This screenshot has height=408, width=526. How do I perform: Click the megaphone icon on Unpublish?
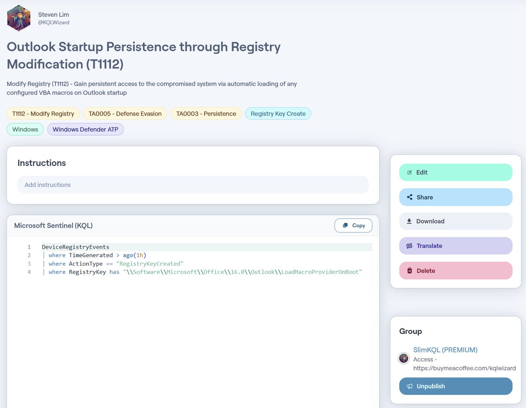(x=409, y=386)
